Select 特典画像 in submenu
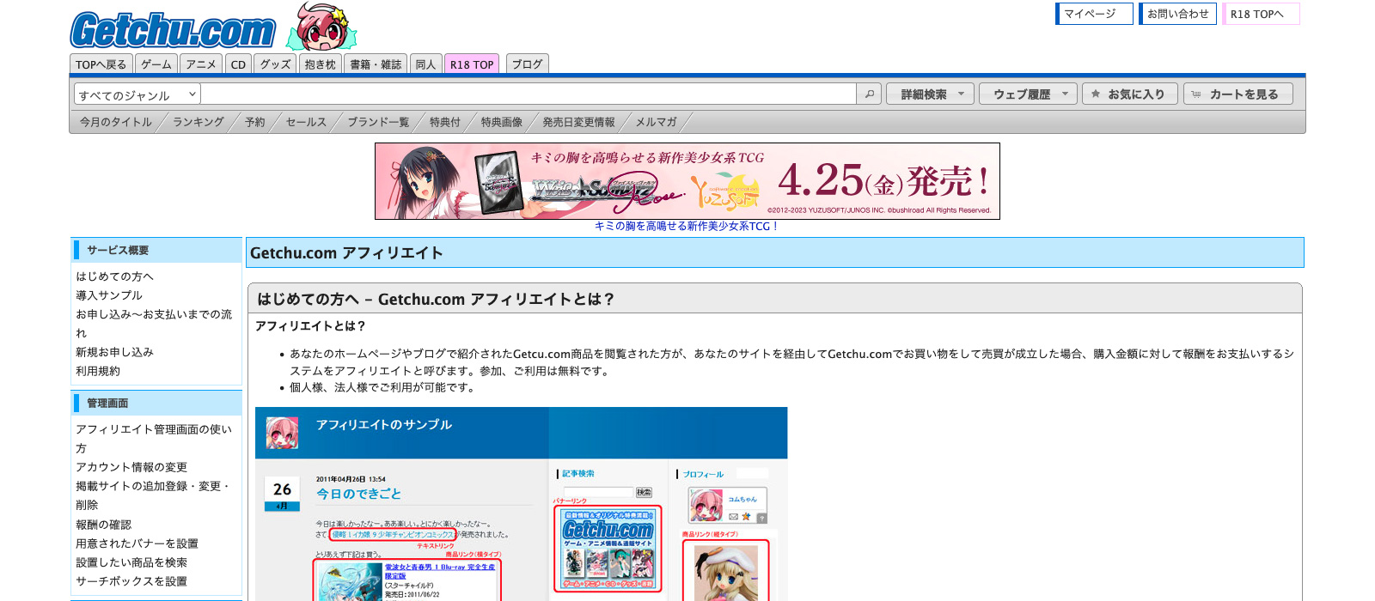This screenshot has height=601, width=1375. coord(502,122)
